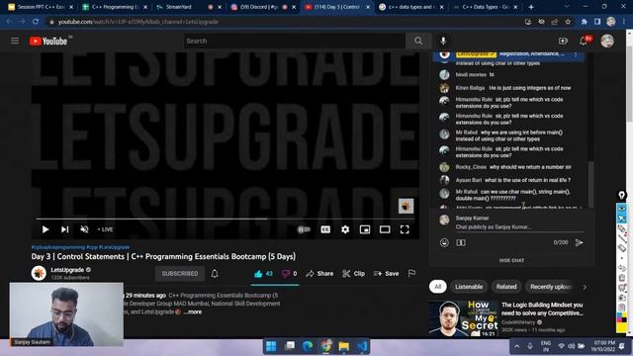Open the browser extensions puzzle icon
633x356 pixels.
click(584, 22)
